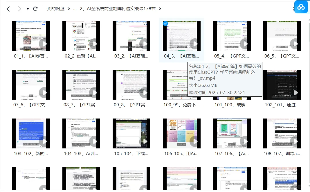This screenshot has width=310, height=192.
Task: Open the 100_99、免费下 video thumbnail
Action: point(175,85)
